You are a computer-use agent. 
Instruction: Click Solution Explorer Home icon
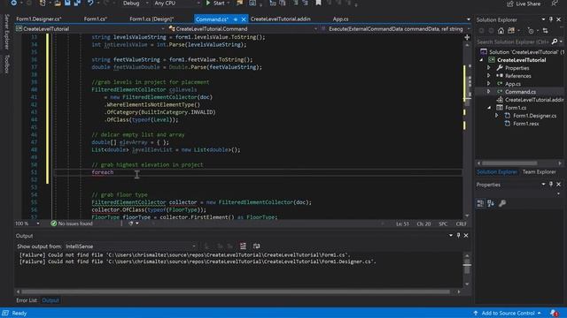pyautogui.click(x=501, y=31)
